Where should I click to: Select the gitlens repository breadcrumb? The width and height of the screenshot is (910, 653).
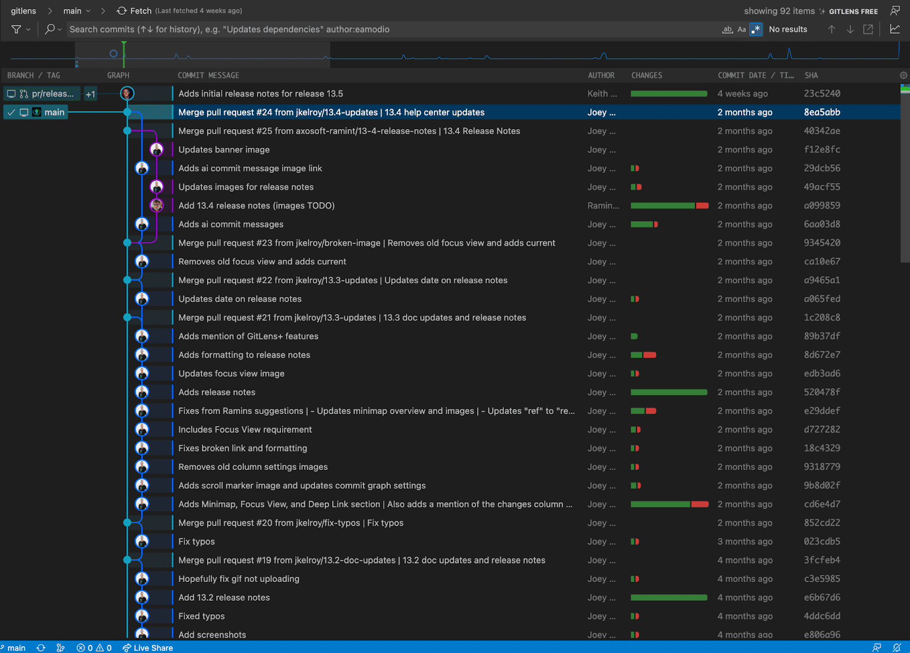point(23,11)
